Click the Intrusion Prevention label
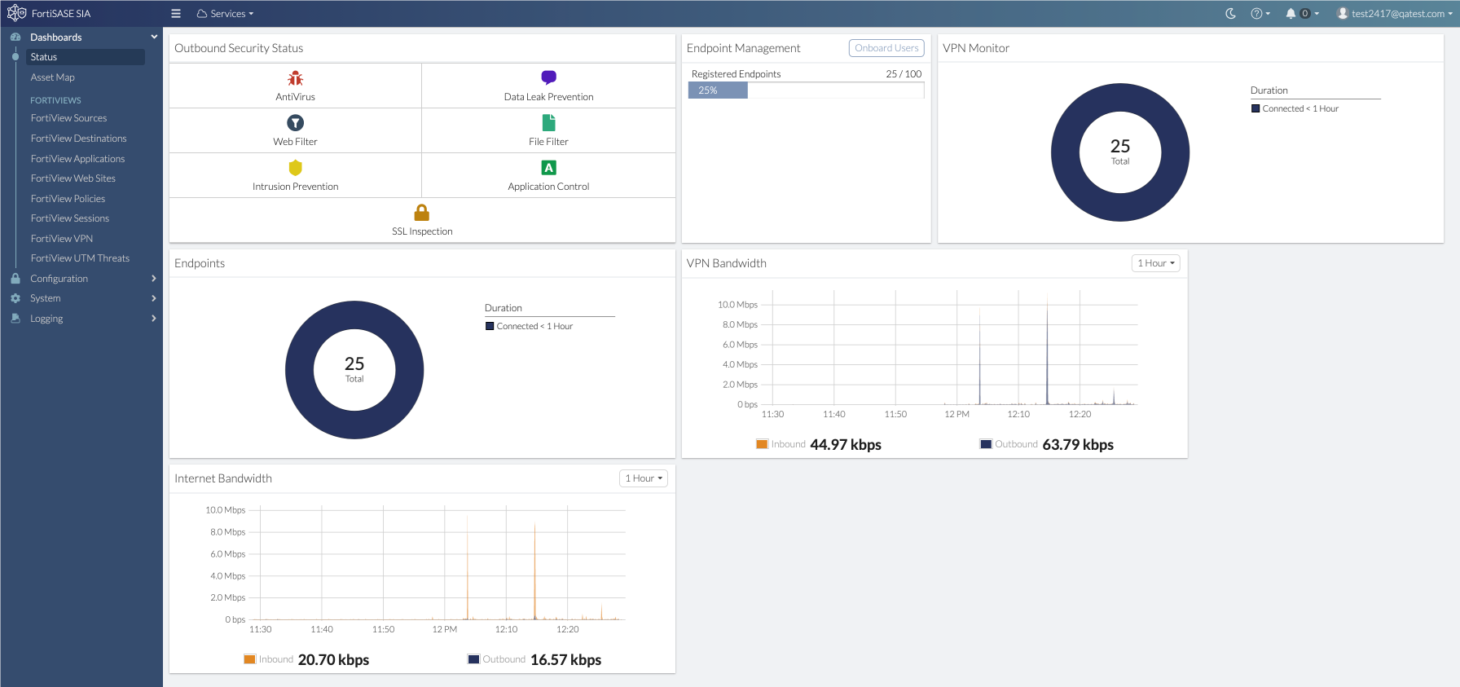1460x687 pixels. point(295,187)
